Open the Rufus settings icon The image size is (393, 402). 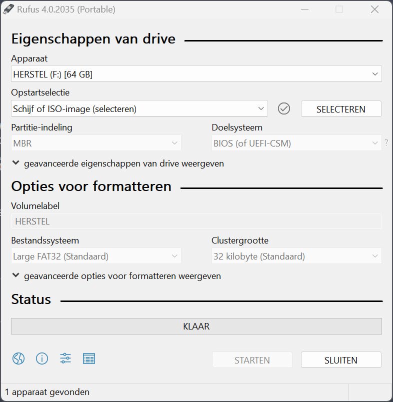[65, 358]
